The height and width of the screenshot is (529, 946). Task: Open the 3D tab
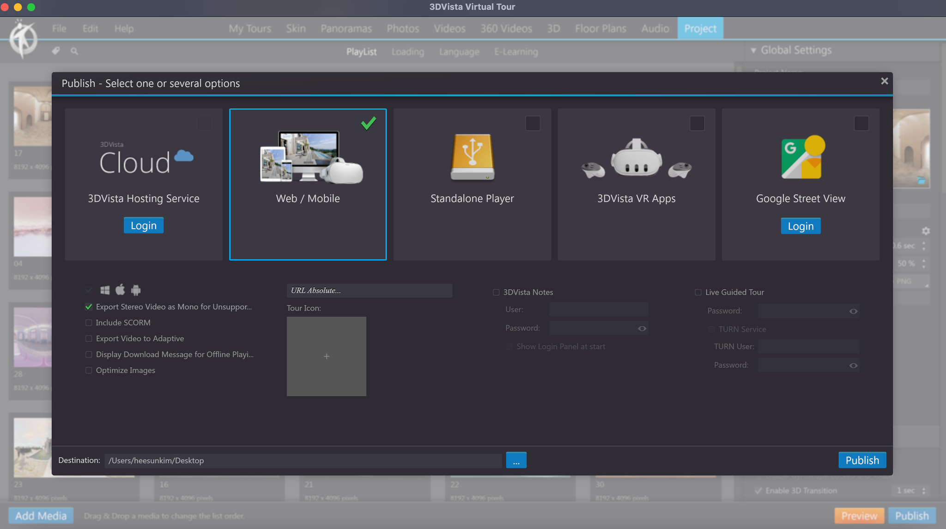tap(553, 29)
